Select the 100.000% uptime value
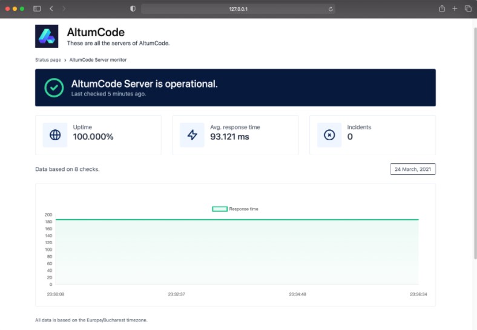 [93, 137]
